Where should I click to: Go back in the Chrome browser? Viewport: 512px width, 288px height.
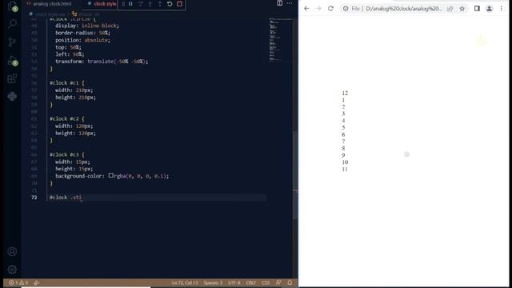coord(306,9)
